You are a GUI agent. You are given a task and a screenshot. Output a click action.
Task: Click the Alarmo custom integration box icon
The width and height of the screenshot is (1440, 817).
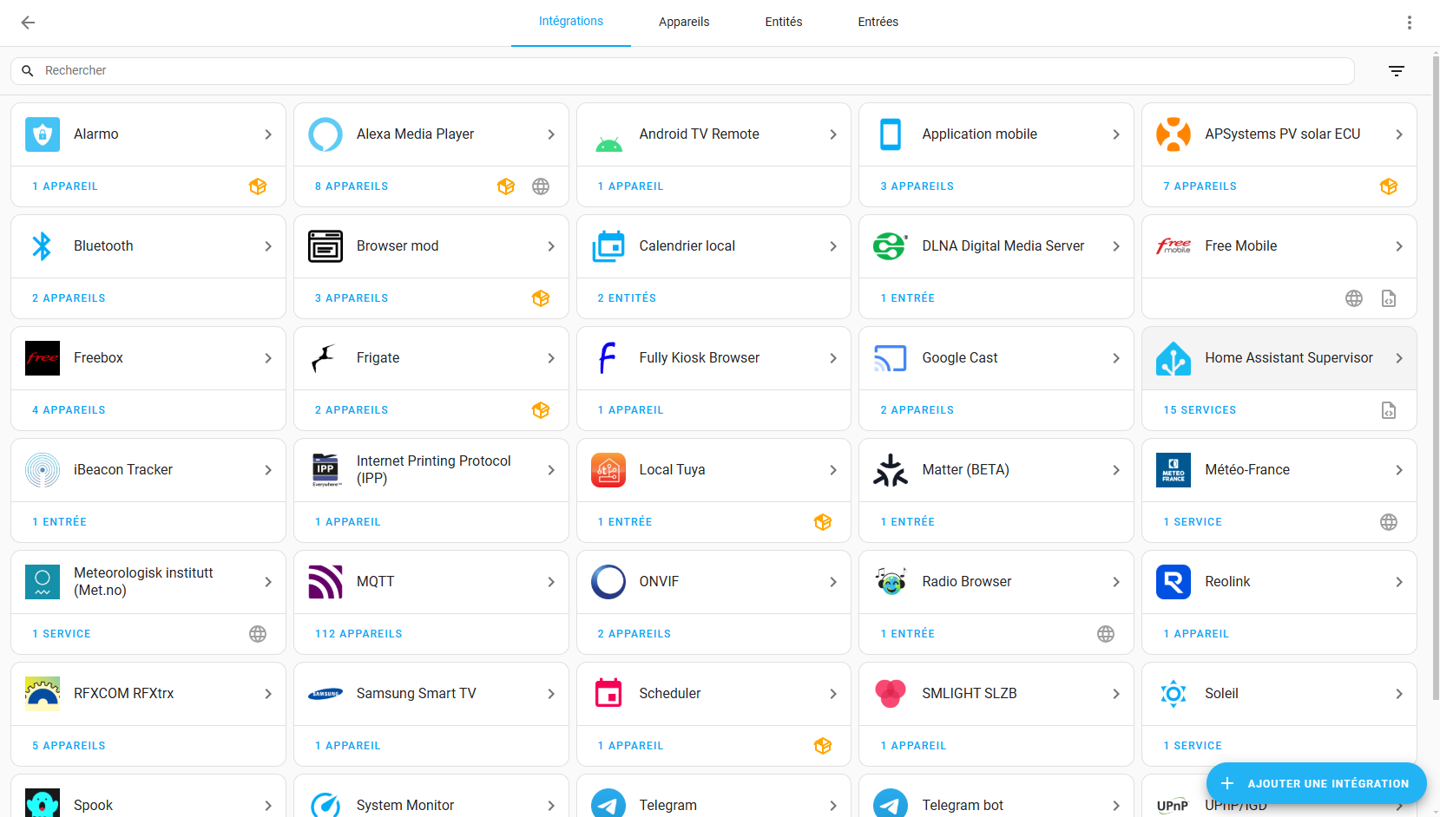pos(258,186)
